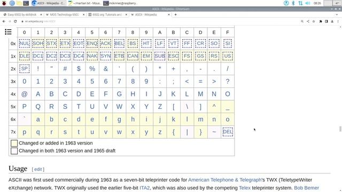
Task: Edit the Usage section
Action: (38, 169)
